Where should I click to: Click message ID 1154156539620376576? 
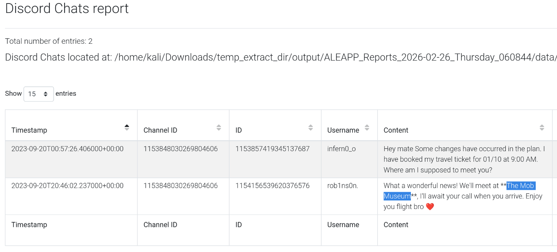click(272, 186)
